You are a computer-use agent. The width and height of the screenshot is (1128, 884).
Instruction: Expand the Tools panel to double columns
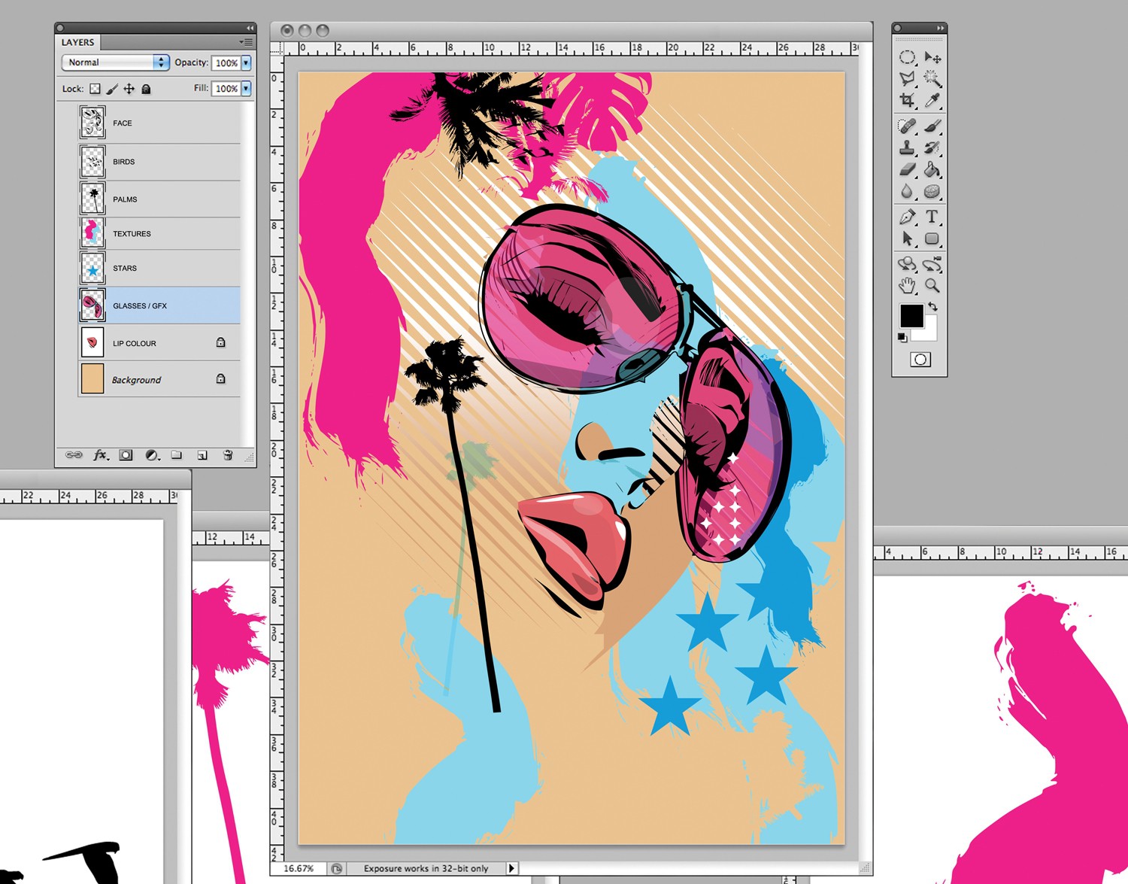click(x=940, y=28)
